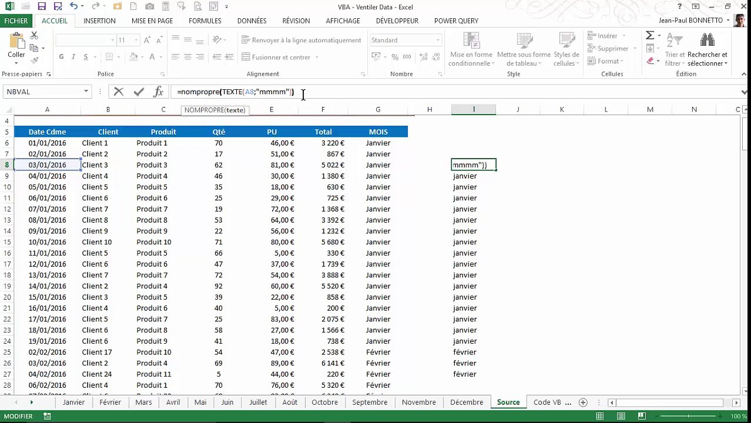The image size is (751, 423).
Task: Cut selection with the scissors icon
Action: 34,36
